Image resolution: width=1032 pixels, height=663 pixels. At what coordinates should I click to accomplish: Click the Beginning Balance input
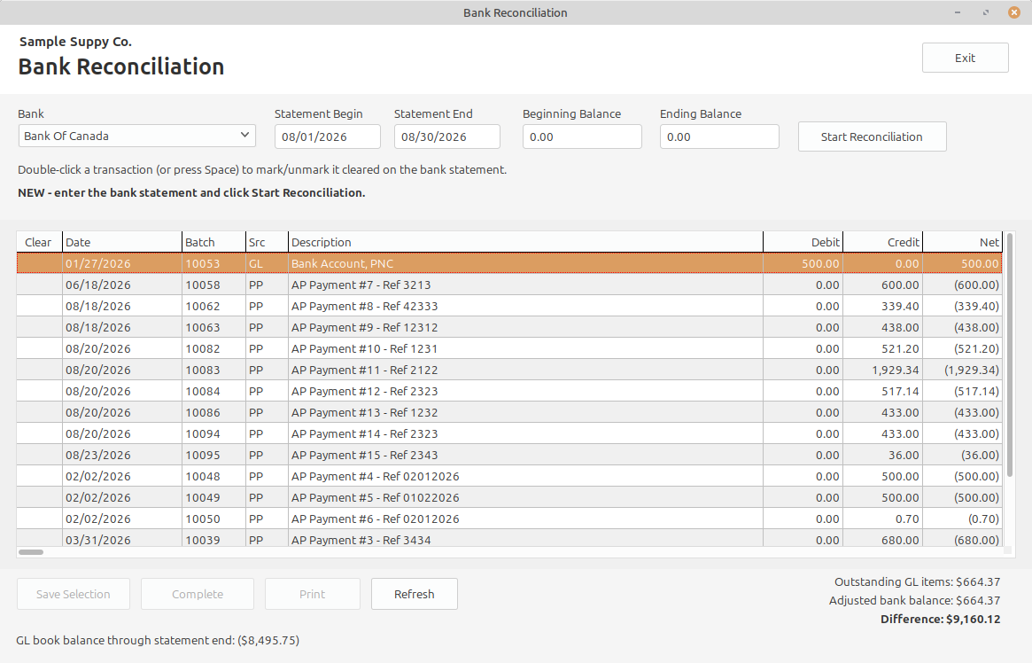(582, 137)
